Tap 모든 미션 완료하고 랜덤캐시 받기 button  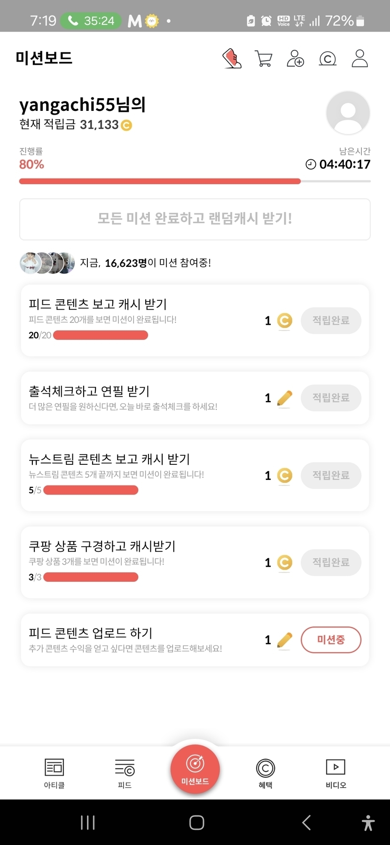pos(195,219)
